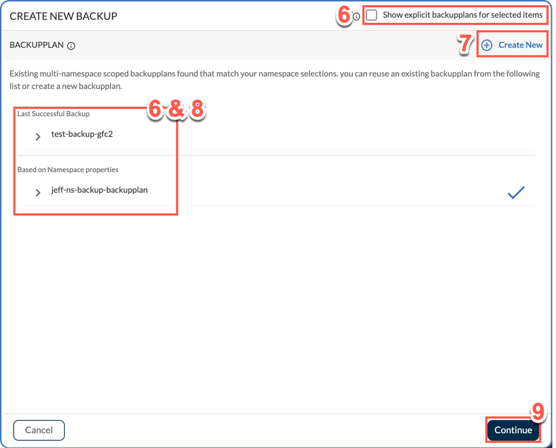Click info icon beside explicit backupplans checkbox
The image size is (556, 448).
[x=356, y=16]
